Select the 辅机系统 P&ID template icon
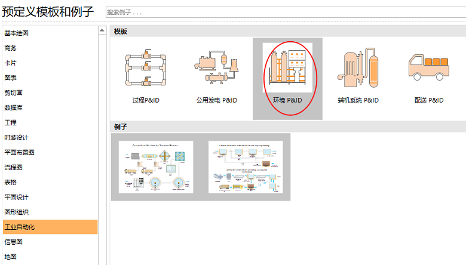Screen dimensions: 466x265 [x=358, y=69]
